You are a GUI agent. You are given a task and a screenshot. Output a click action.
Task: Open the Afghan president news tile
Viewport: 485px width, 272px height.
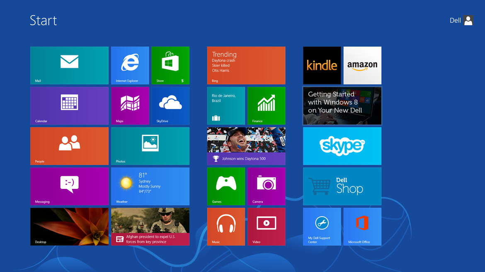click(x=150, y=227)
